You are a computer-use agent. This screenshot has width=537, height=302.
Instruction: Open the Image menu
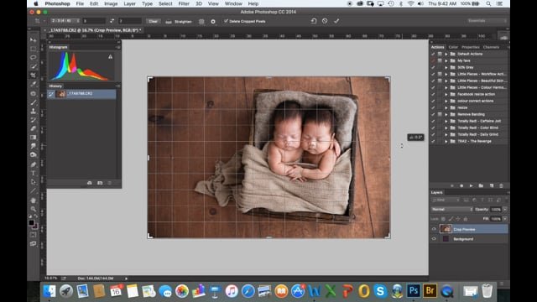click(x=111, y=3)
